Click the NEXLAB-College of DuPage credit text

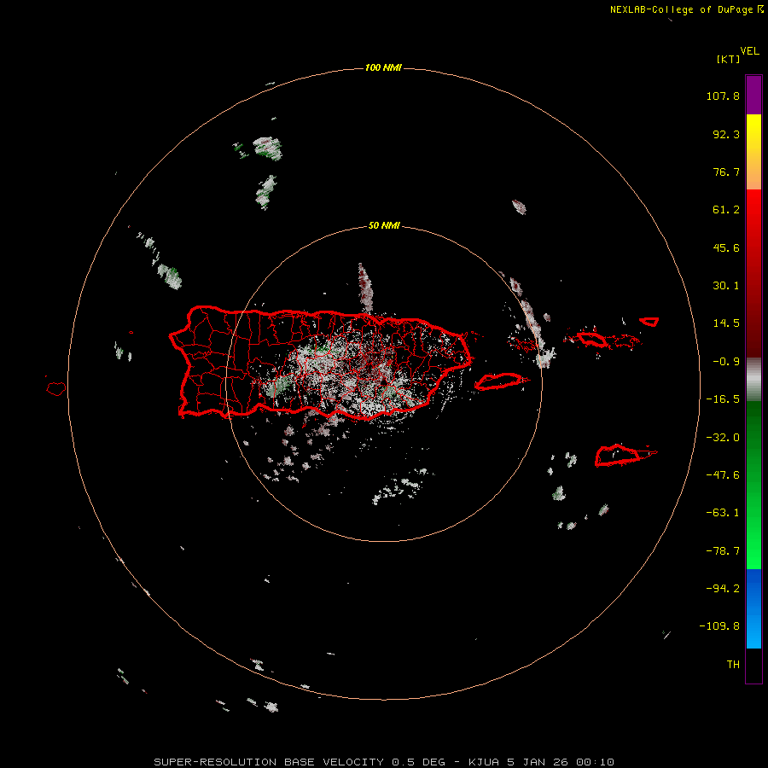click(686, 9)
